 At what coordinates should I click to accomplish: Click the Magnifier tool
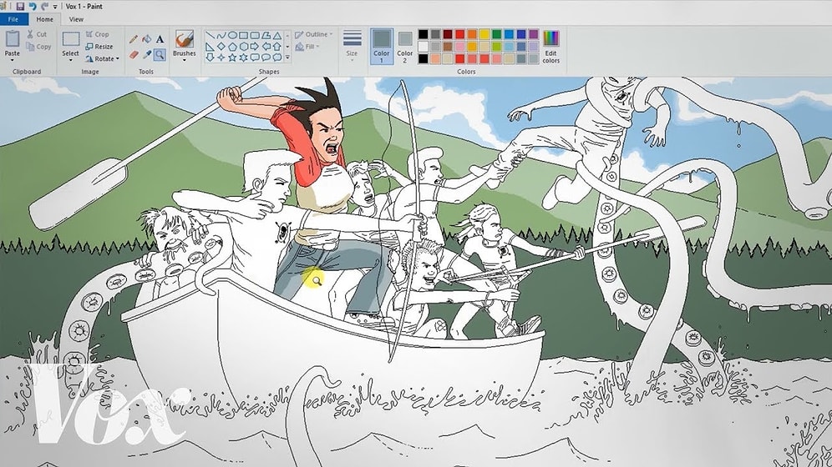tap(160, 55)
